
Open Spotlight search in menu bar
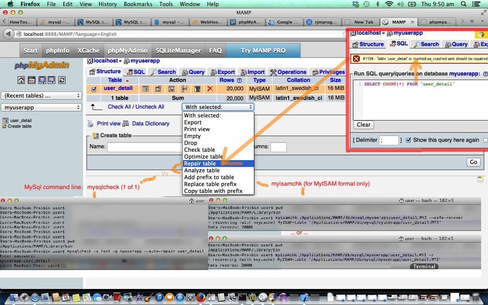tap(464, 4)
